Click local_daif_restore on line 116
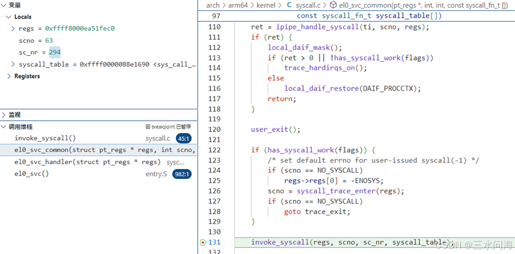 point(322,89)
